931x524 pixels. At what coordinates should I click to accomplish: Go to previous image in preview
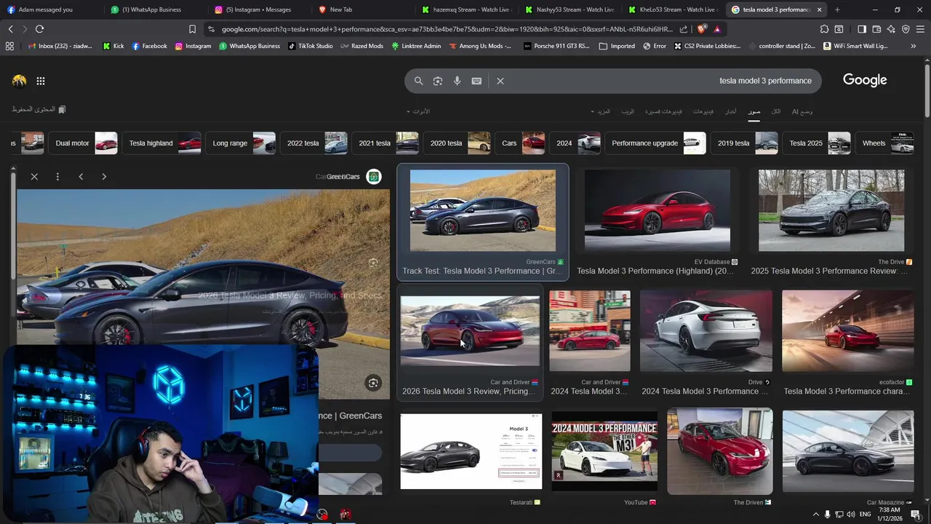81,176
